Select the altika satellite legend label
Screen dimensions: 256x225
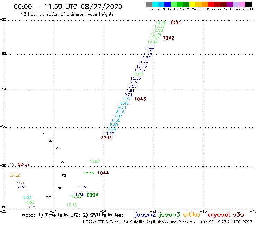(192, 214)
